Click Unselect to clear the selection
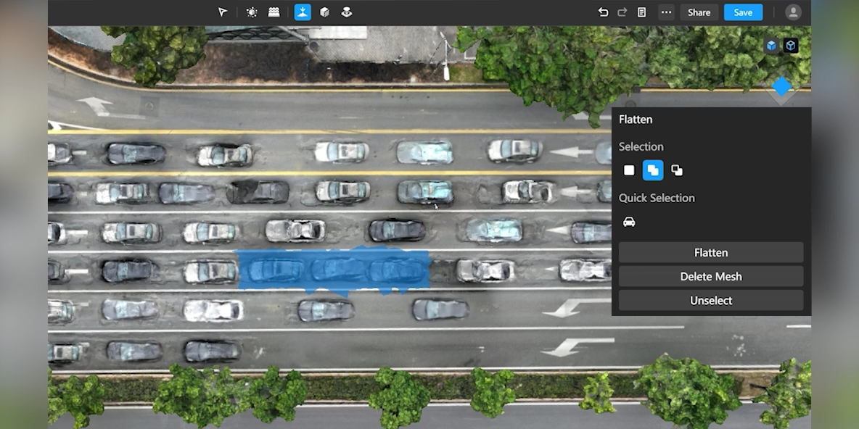Screen dimensions: 859x429 tap(710, 301)
